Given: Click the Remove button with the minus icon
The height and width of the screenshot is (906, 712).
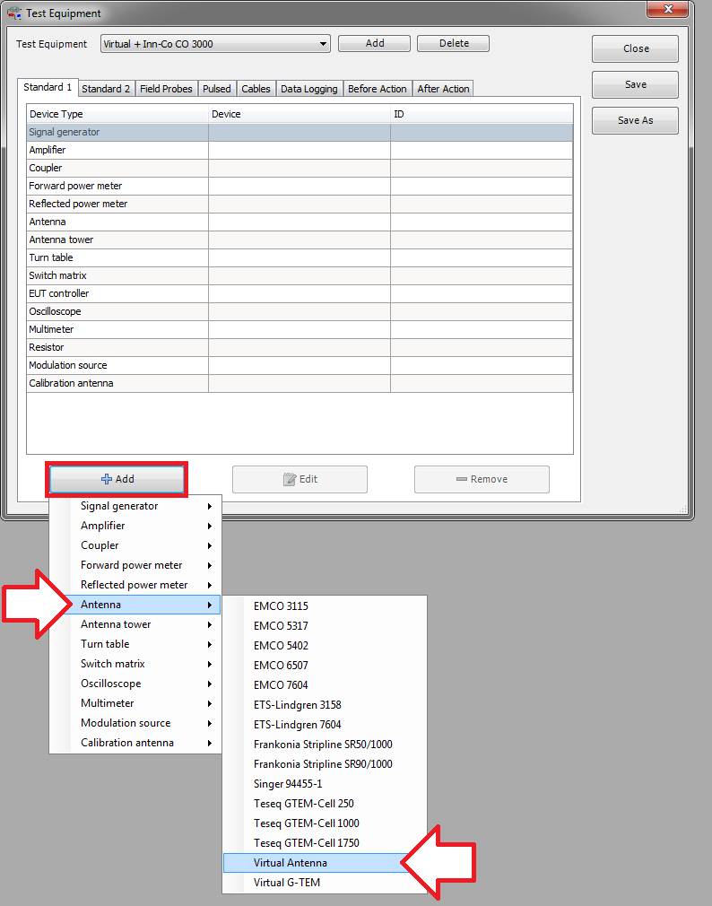Looking at the screenshot, I should (x=482, y=479).
